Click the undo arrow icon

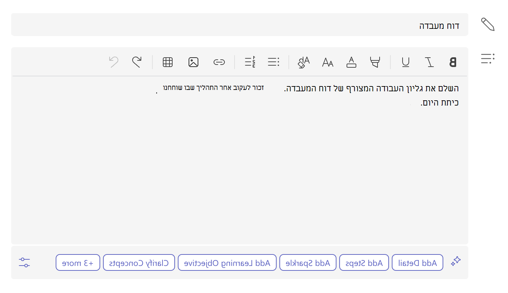pos(113,62)
